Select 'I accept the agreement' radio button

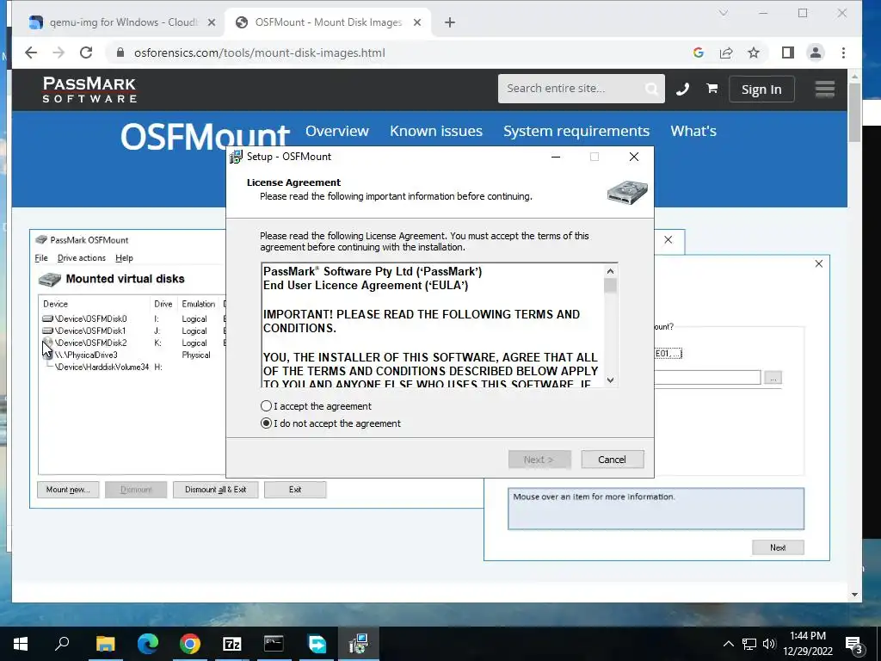[267, 406]
